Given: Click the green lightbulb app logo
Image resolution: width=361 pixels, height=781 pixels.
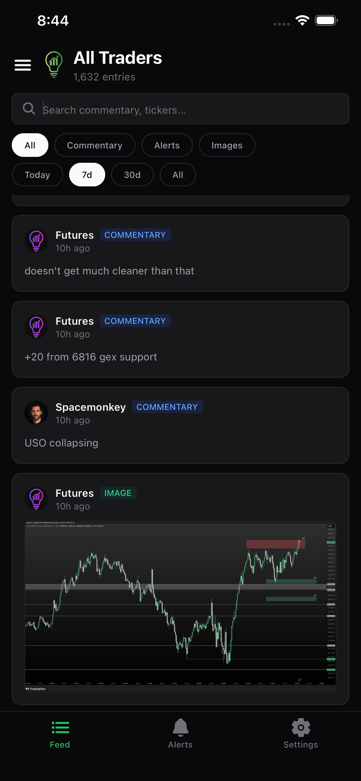Looking at the screenshot, I should [x=54, y=64].
